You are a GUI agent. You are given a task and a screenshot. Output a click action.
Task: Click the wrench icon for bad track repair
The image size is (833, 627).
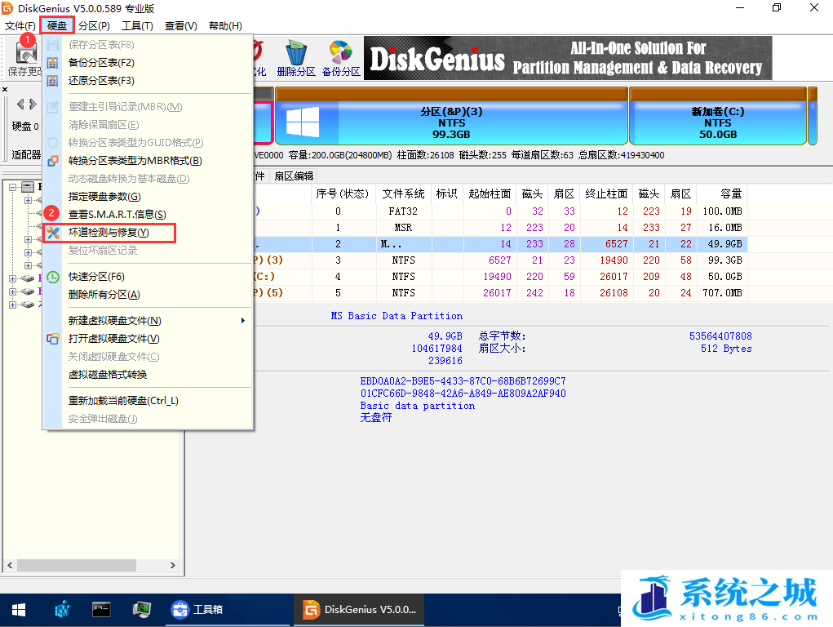click(52, 233)
